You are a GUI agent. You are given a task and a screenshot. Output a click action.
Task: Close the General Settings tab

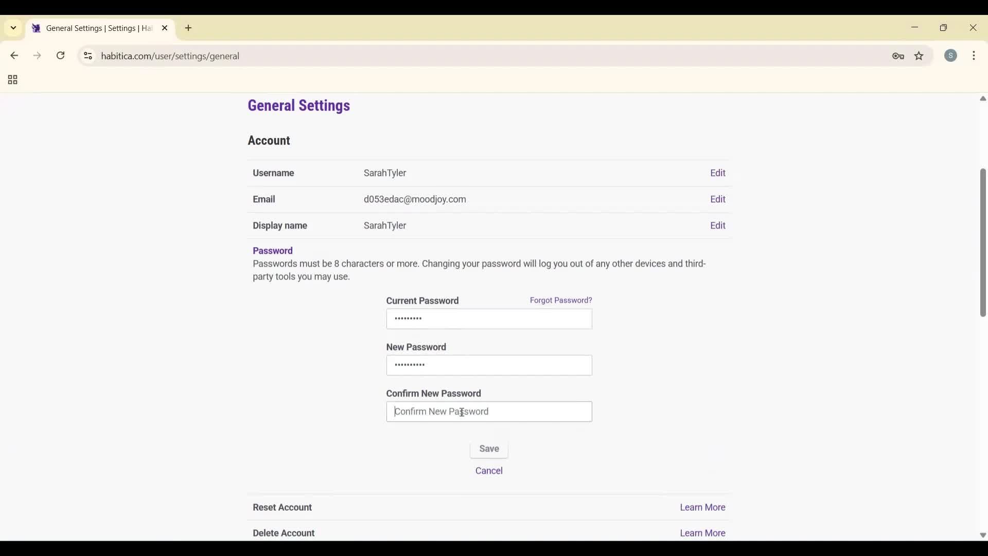click(165, 28)
